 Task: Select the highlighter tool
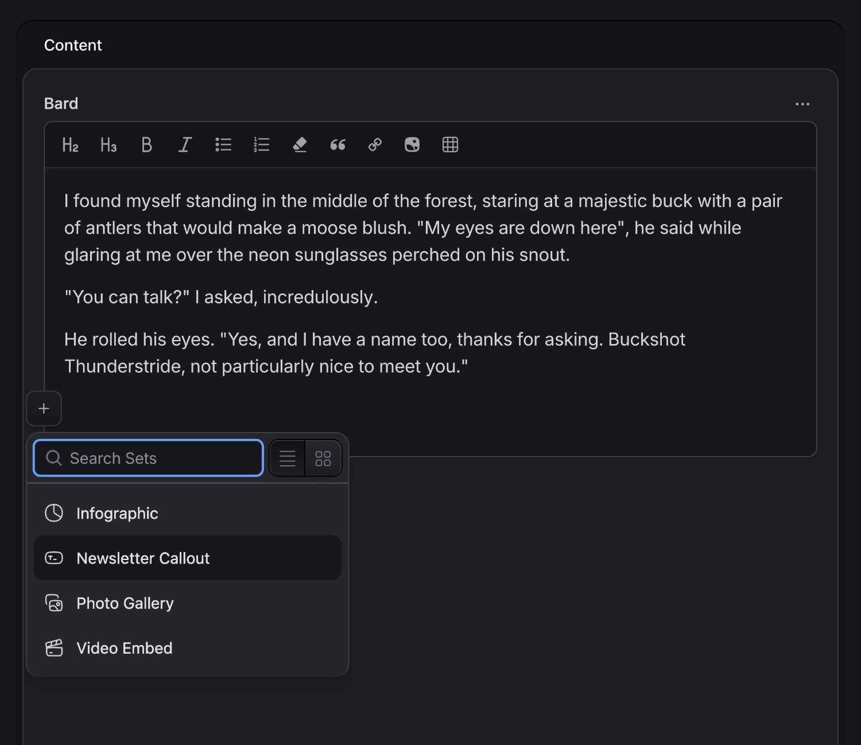[x=299, y=144]
